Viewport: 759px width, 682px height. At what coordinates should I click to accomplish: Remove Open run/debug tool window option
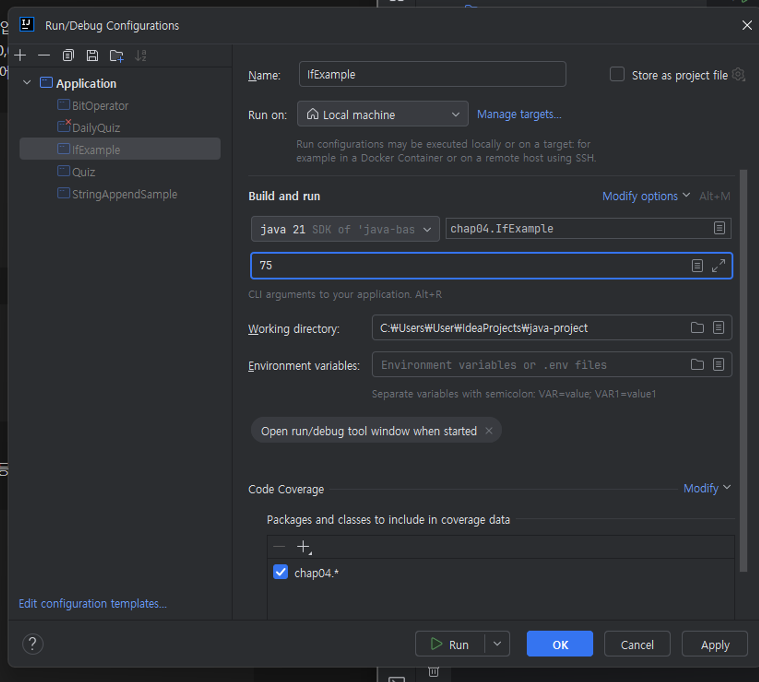(x=489, y=431)
